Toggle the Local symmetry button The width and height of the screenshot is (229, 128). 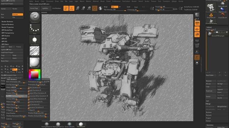197,34
